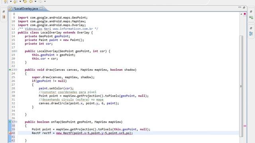Click the '//desenhando circulo (esfera) no mapa' comment
Image resolution: width=255 pixels, height=143 pixels.
click(71, 100)
